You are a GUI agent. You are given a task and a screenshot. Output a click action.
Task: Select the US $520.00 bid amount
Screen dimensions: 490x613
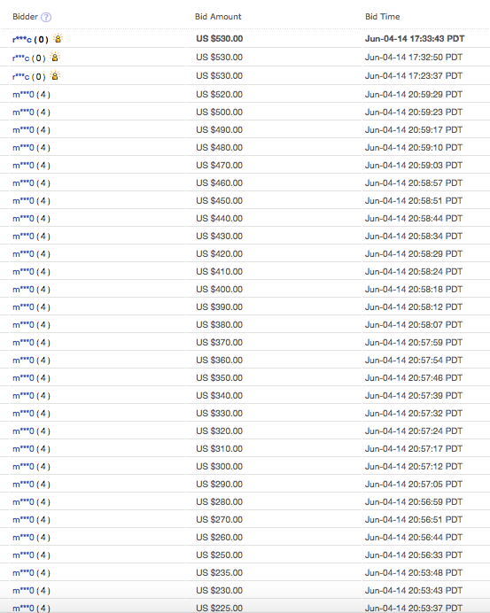point(220,95)
